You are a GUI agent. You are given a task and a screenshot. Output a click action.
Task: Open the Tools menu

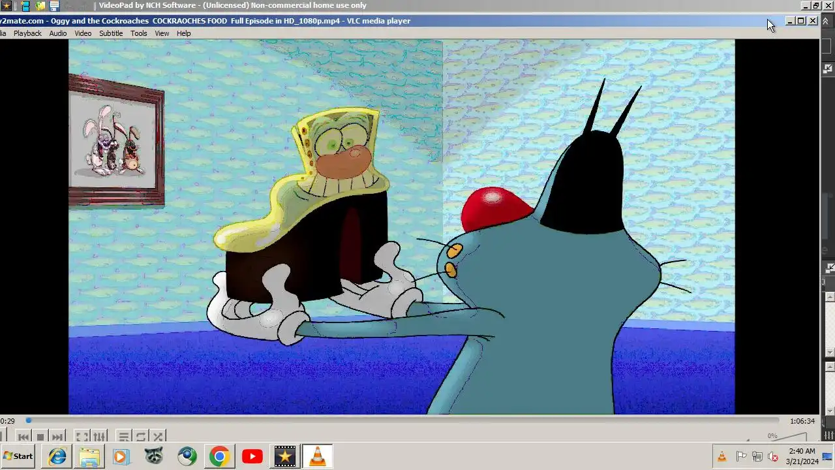(x=139, y=33)
